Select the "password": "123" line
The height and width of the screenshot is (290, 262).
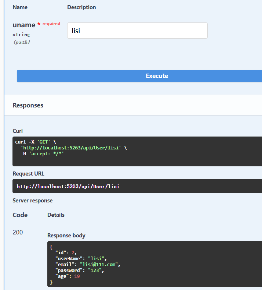pos(80,270)
